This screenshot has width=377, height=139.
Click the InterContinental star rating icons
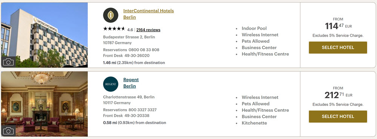click(x=114, y=29)
